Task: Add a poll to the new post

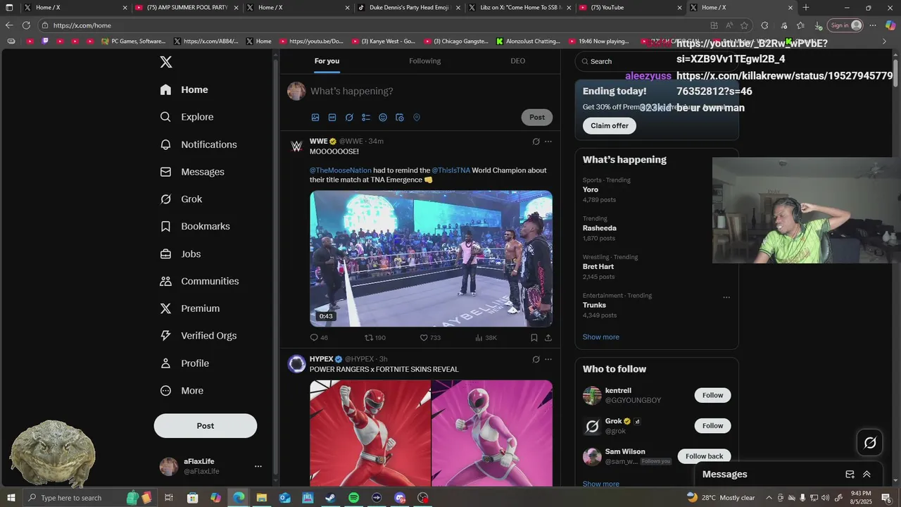Action: (x=366, y=118)
